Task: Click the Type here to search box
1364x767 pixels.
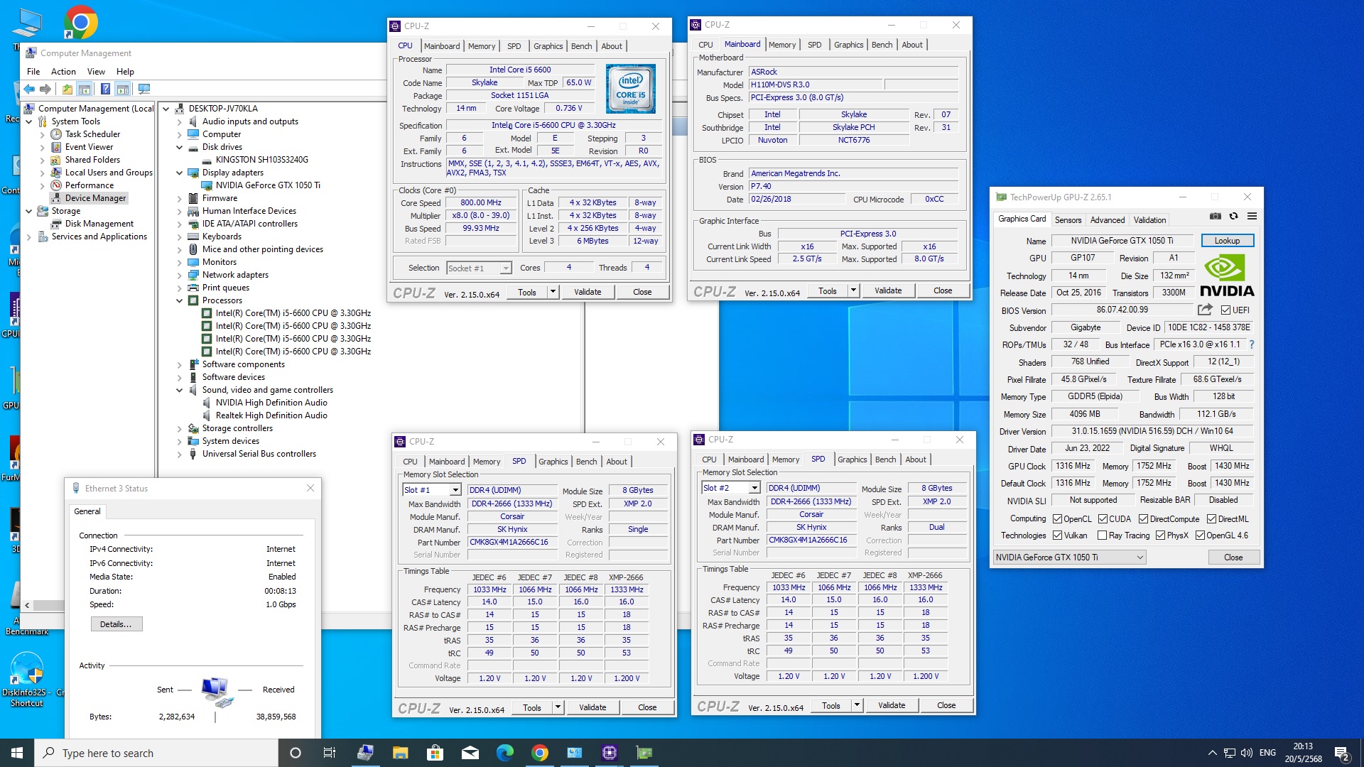Action: tap(156, 753)
